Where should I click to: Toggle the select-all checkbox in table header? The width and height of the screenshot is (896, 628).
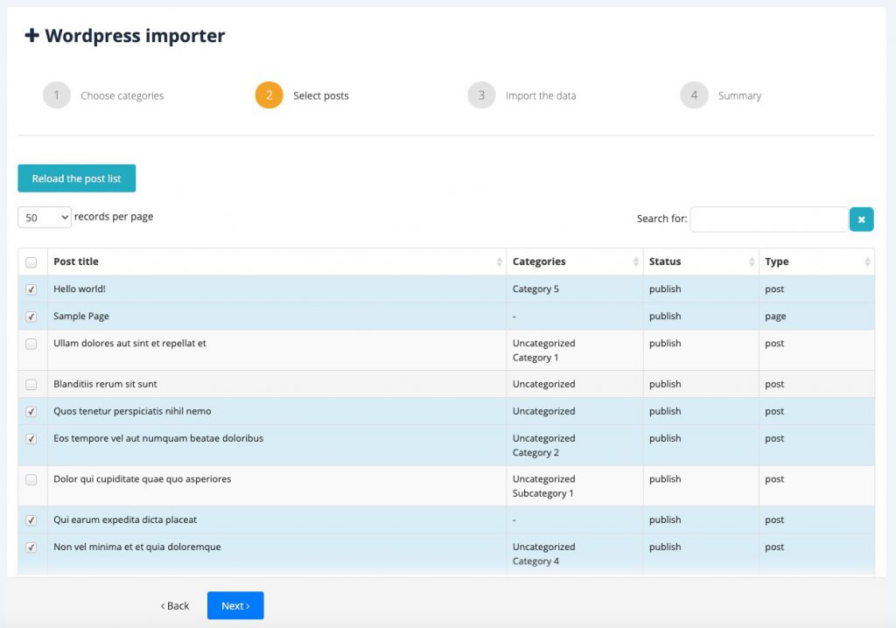pyautogui.click(x=31, y=262)
